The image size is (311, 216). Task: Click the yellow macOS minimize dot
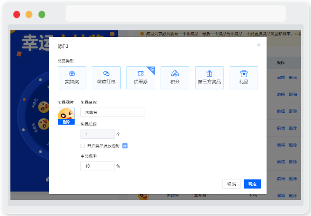[29, 15]
